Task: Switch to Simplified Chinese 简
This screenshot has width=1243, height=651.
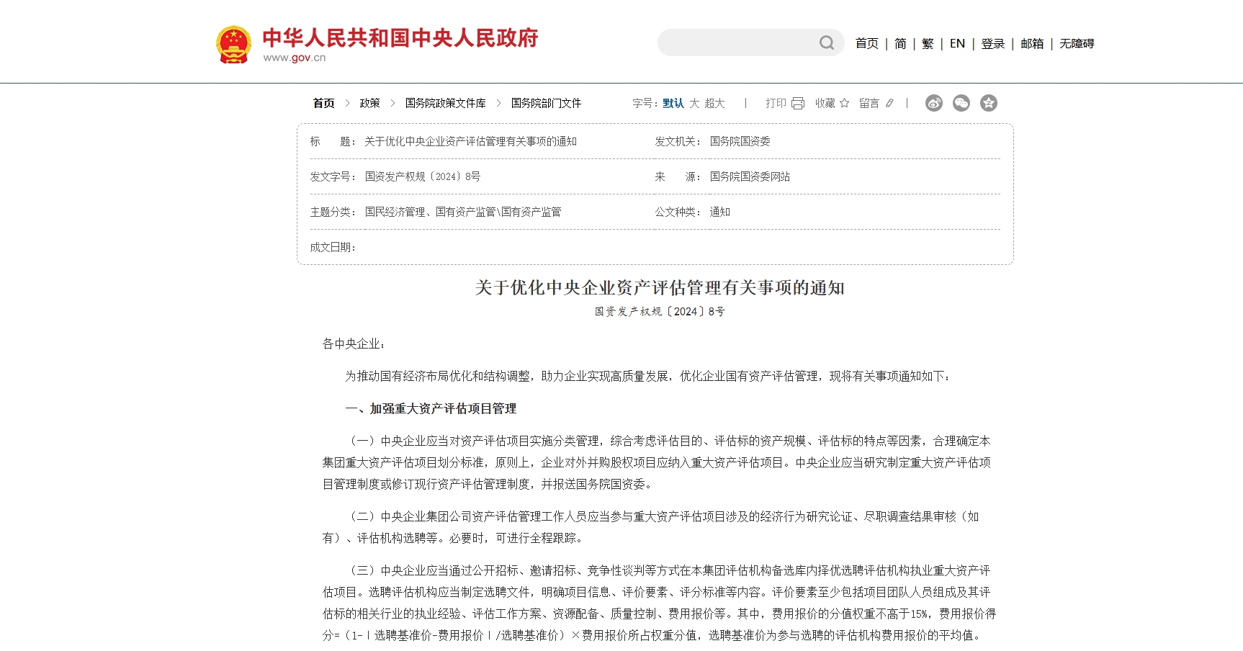Action: (x=900, y=44)
